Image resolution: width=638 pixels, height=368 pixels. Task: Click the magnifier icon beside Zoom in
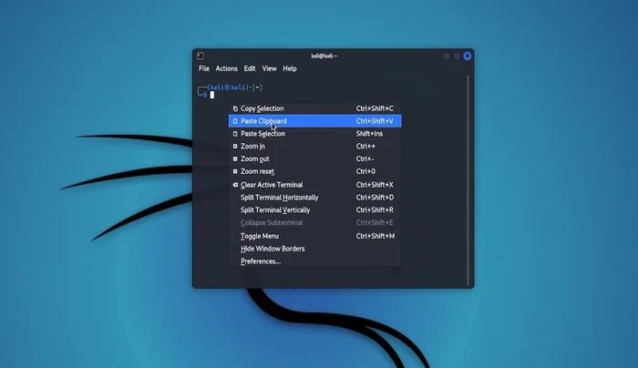pyautogui.click(x=235, y=147)
